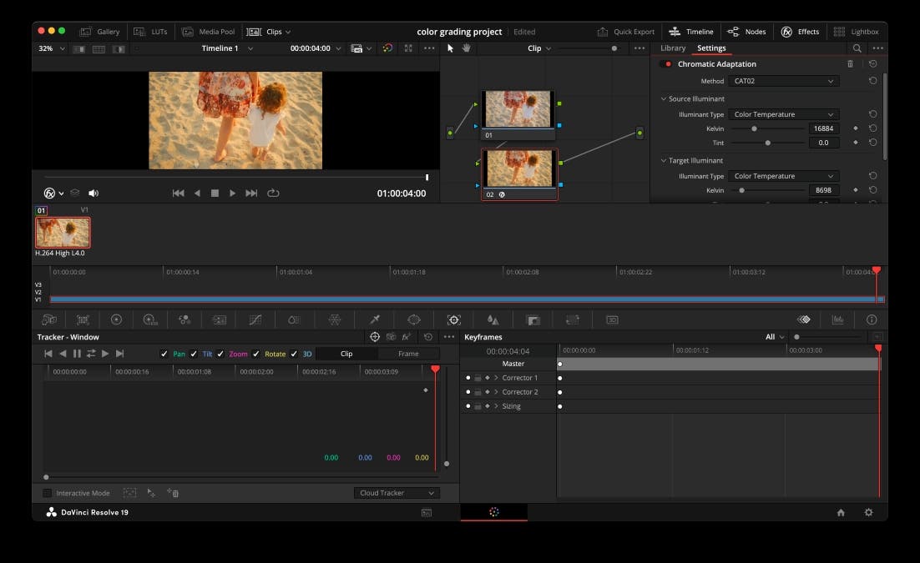Select the Qualifier tool
920x563 pixels.
tap(373, 319)
